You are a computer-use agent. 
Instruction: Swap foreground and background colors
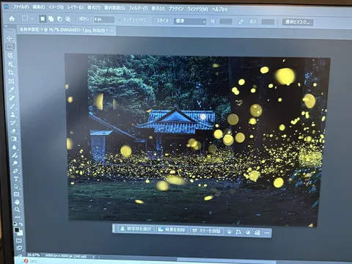(x=21, y=224)
